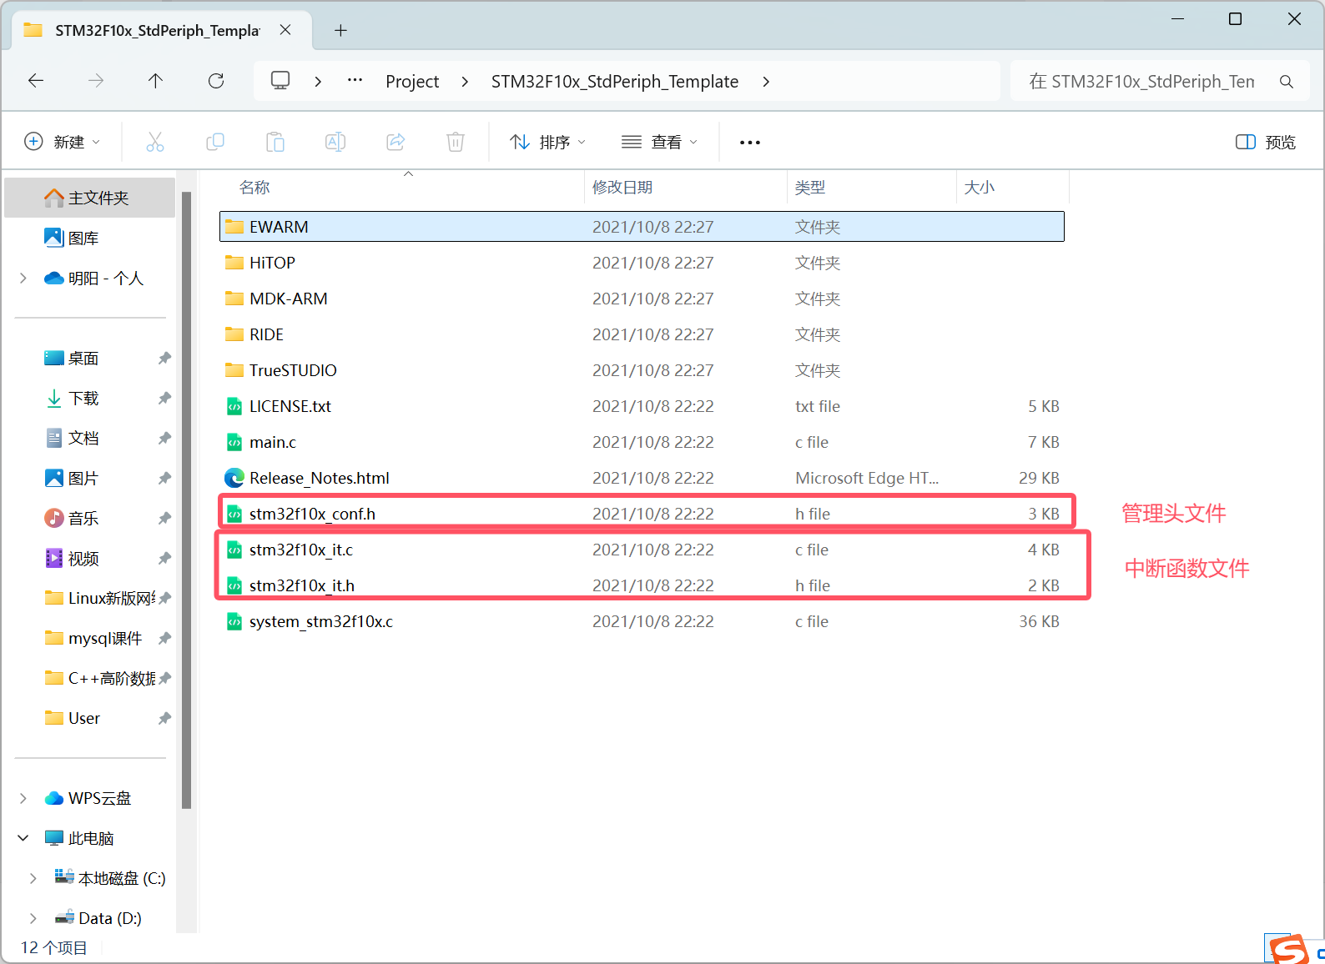Collapse the 此电脑 tree node

23,838
